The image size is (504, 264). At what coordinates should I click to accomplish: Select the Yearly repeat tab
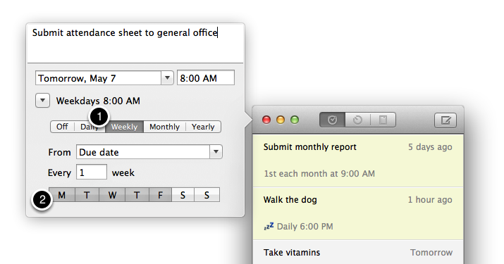pos(203,127)
